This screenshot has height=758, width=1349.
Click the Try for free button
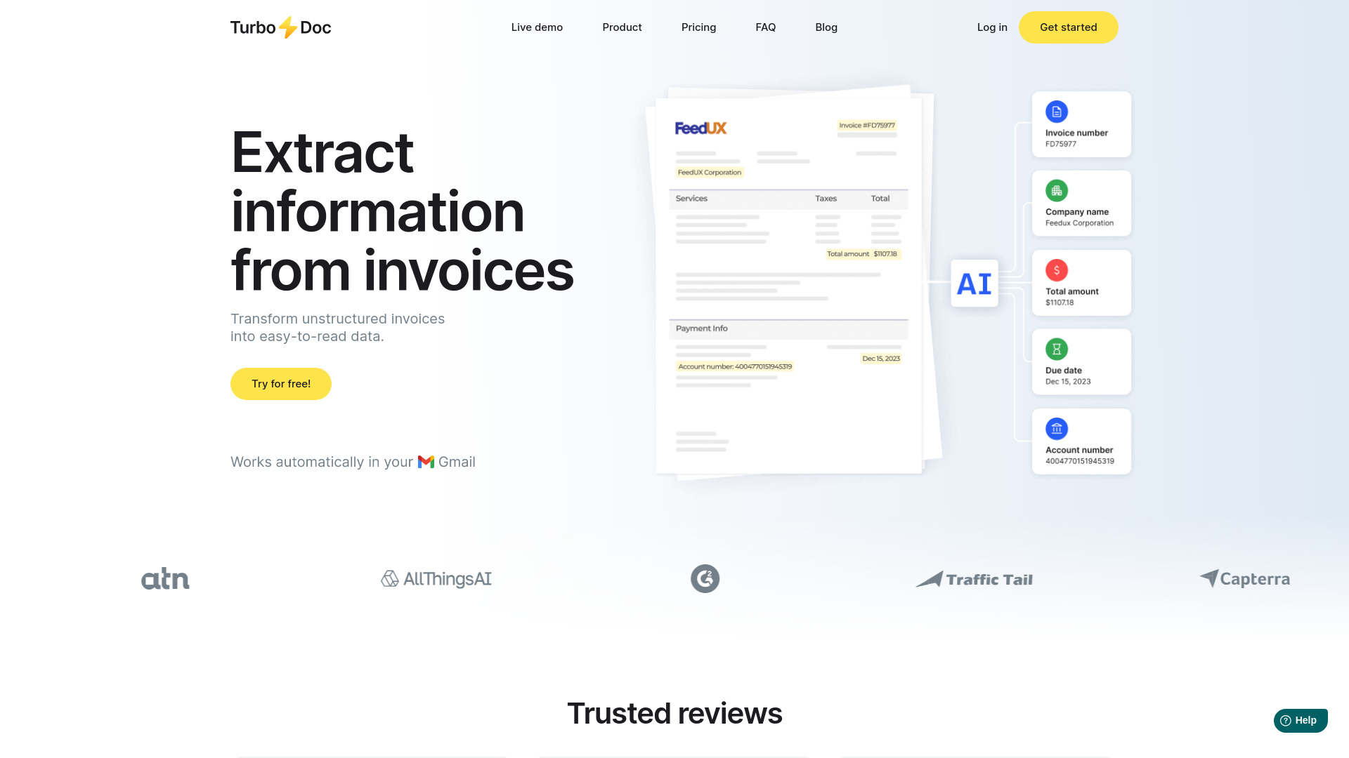point(281,383)
